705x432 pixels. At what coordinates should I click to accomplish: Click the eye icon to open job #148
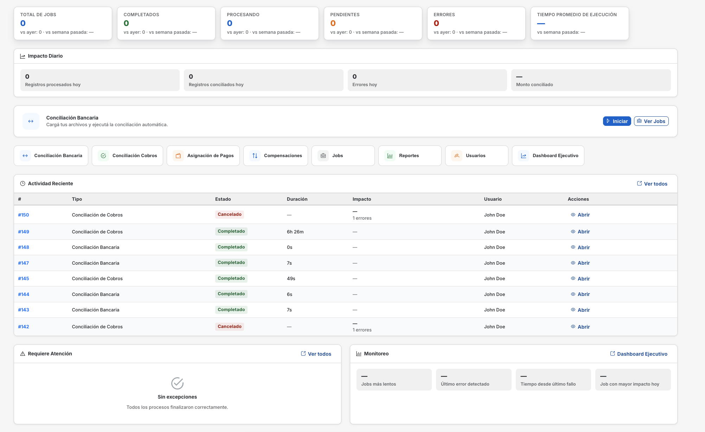[x=573, y=247]
